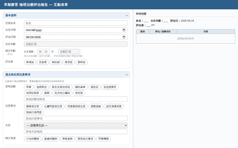Toggle the 脊柱裂 diagnosis chip
This screenshot has width=238, height=148.
(x=79, y=93)
